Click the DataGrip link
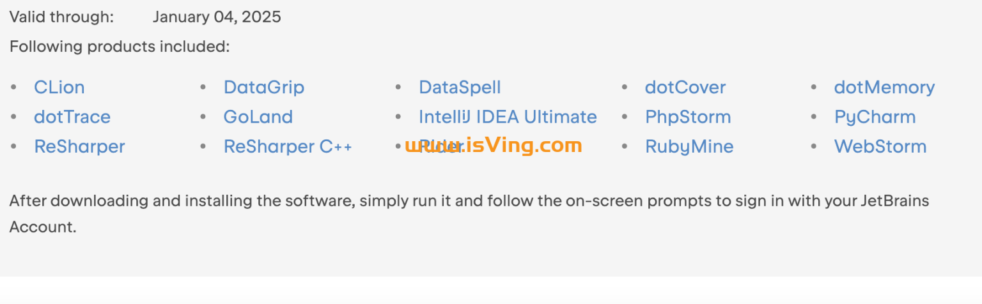Viewport: 982px width, 304px height. coord(263,87)
